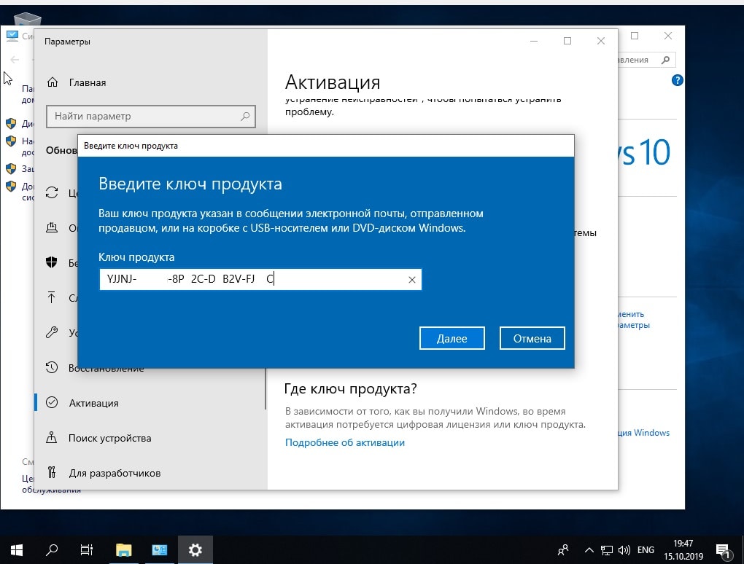Screen dimensions: 744x564
Task: Click the volume speaker tray icon
Action: [624, 550]
